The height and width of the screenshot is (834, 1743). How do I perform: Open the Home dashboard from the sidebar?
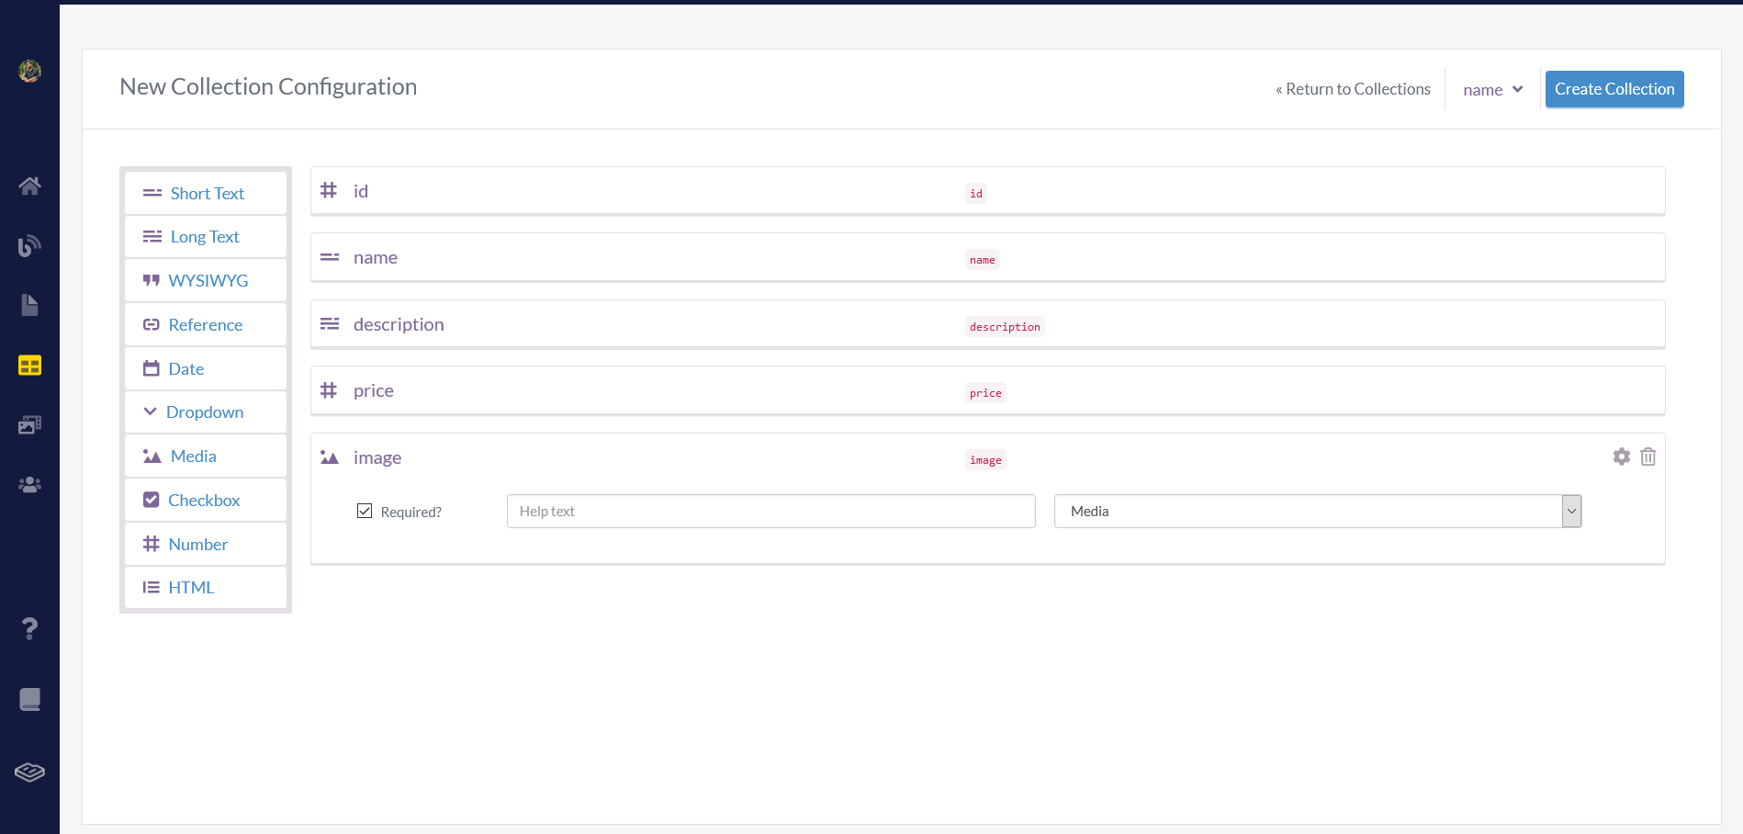[x=29, y=186]
